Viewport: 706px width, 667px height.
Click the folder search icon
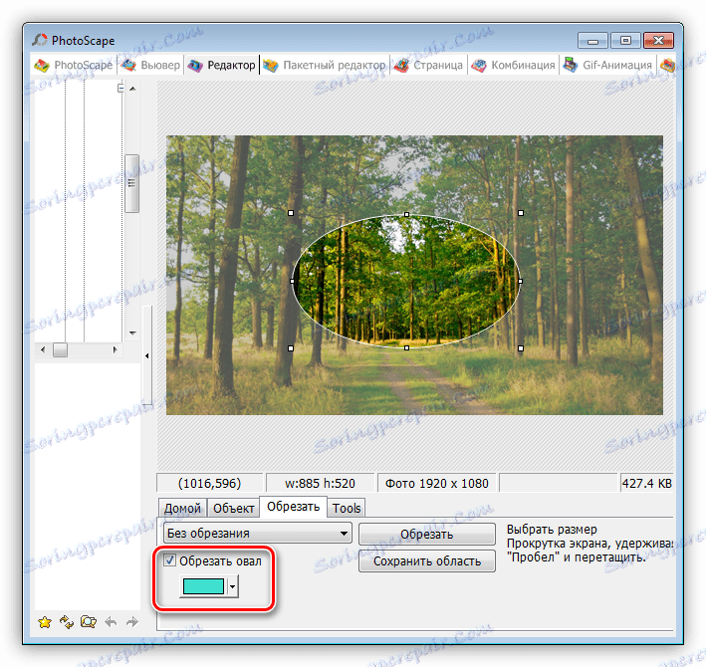click(x=89, y=622)
